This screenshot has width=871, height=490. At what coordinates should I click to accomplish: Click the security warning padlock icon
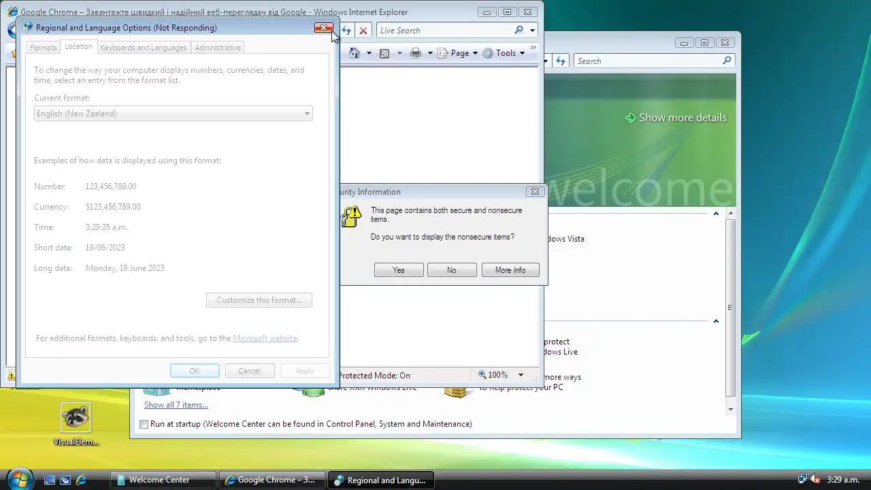(x=351, y=216)
